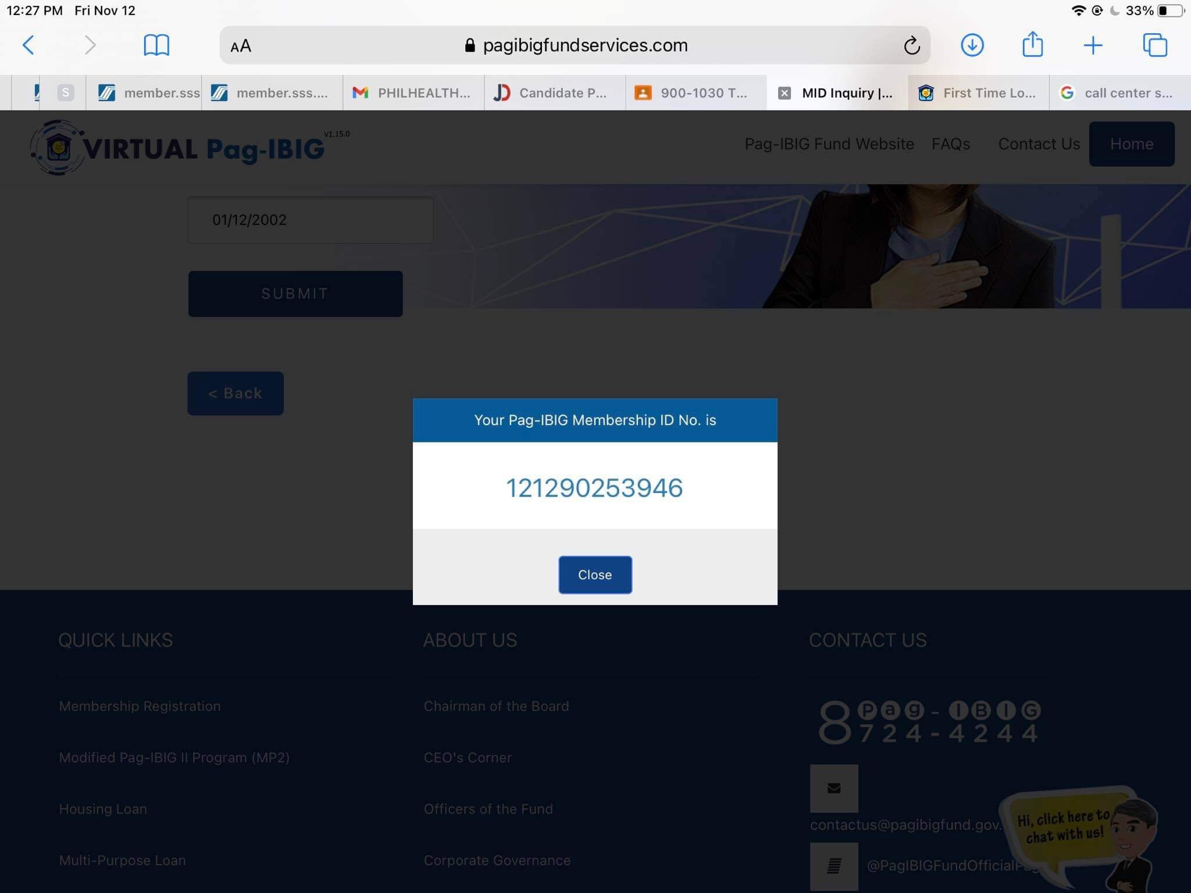Open the bookmarks book icon
Image resolution: width=1191 pixels, height=893 pixels.
tap(156, 45)
